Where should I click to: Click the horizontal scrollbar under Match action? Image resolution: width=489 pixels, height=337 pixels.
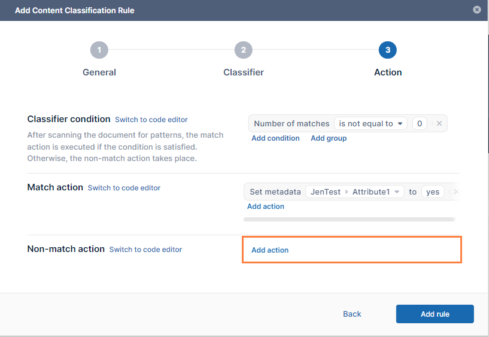tap(349, 220)
